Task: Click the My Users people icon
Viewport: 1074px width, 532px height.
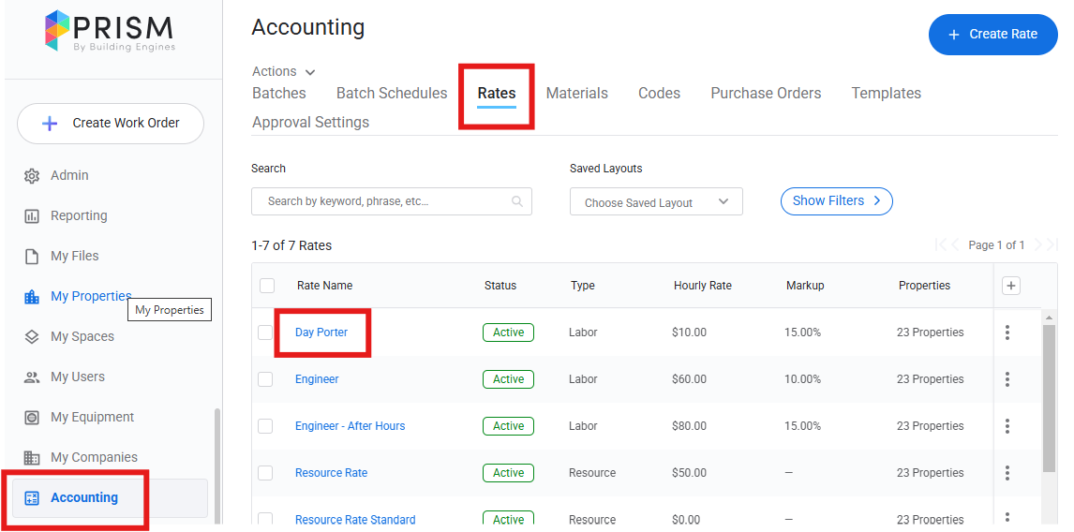Action: 32,377
